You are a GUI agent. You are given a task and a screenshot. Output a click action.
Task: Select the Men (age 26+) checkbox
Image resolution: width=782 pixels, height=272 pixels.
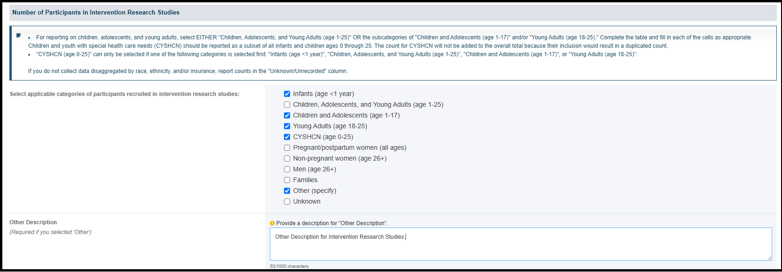287,169
